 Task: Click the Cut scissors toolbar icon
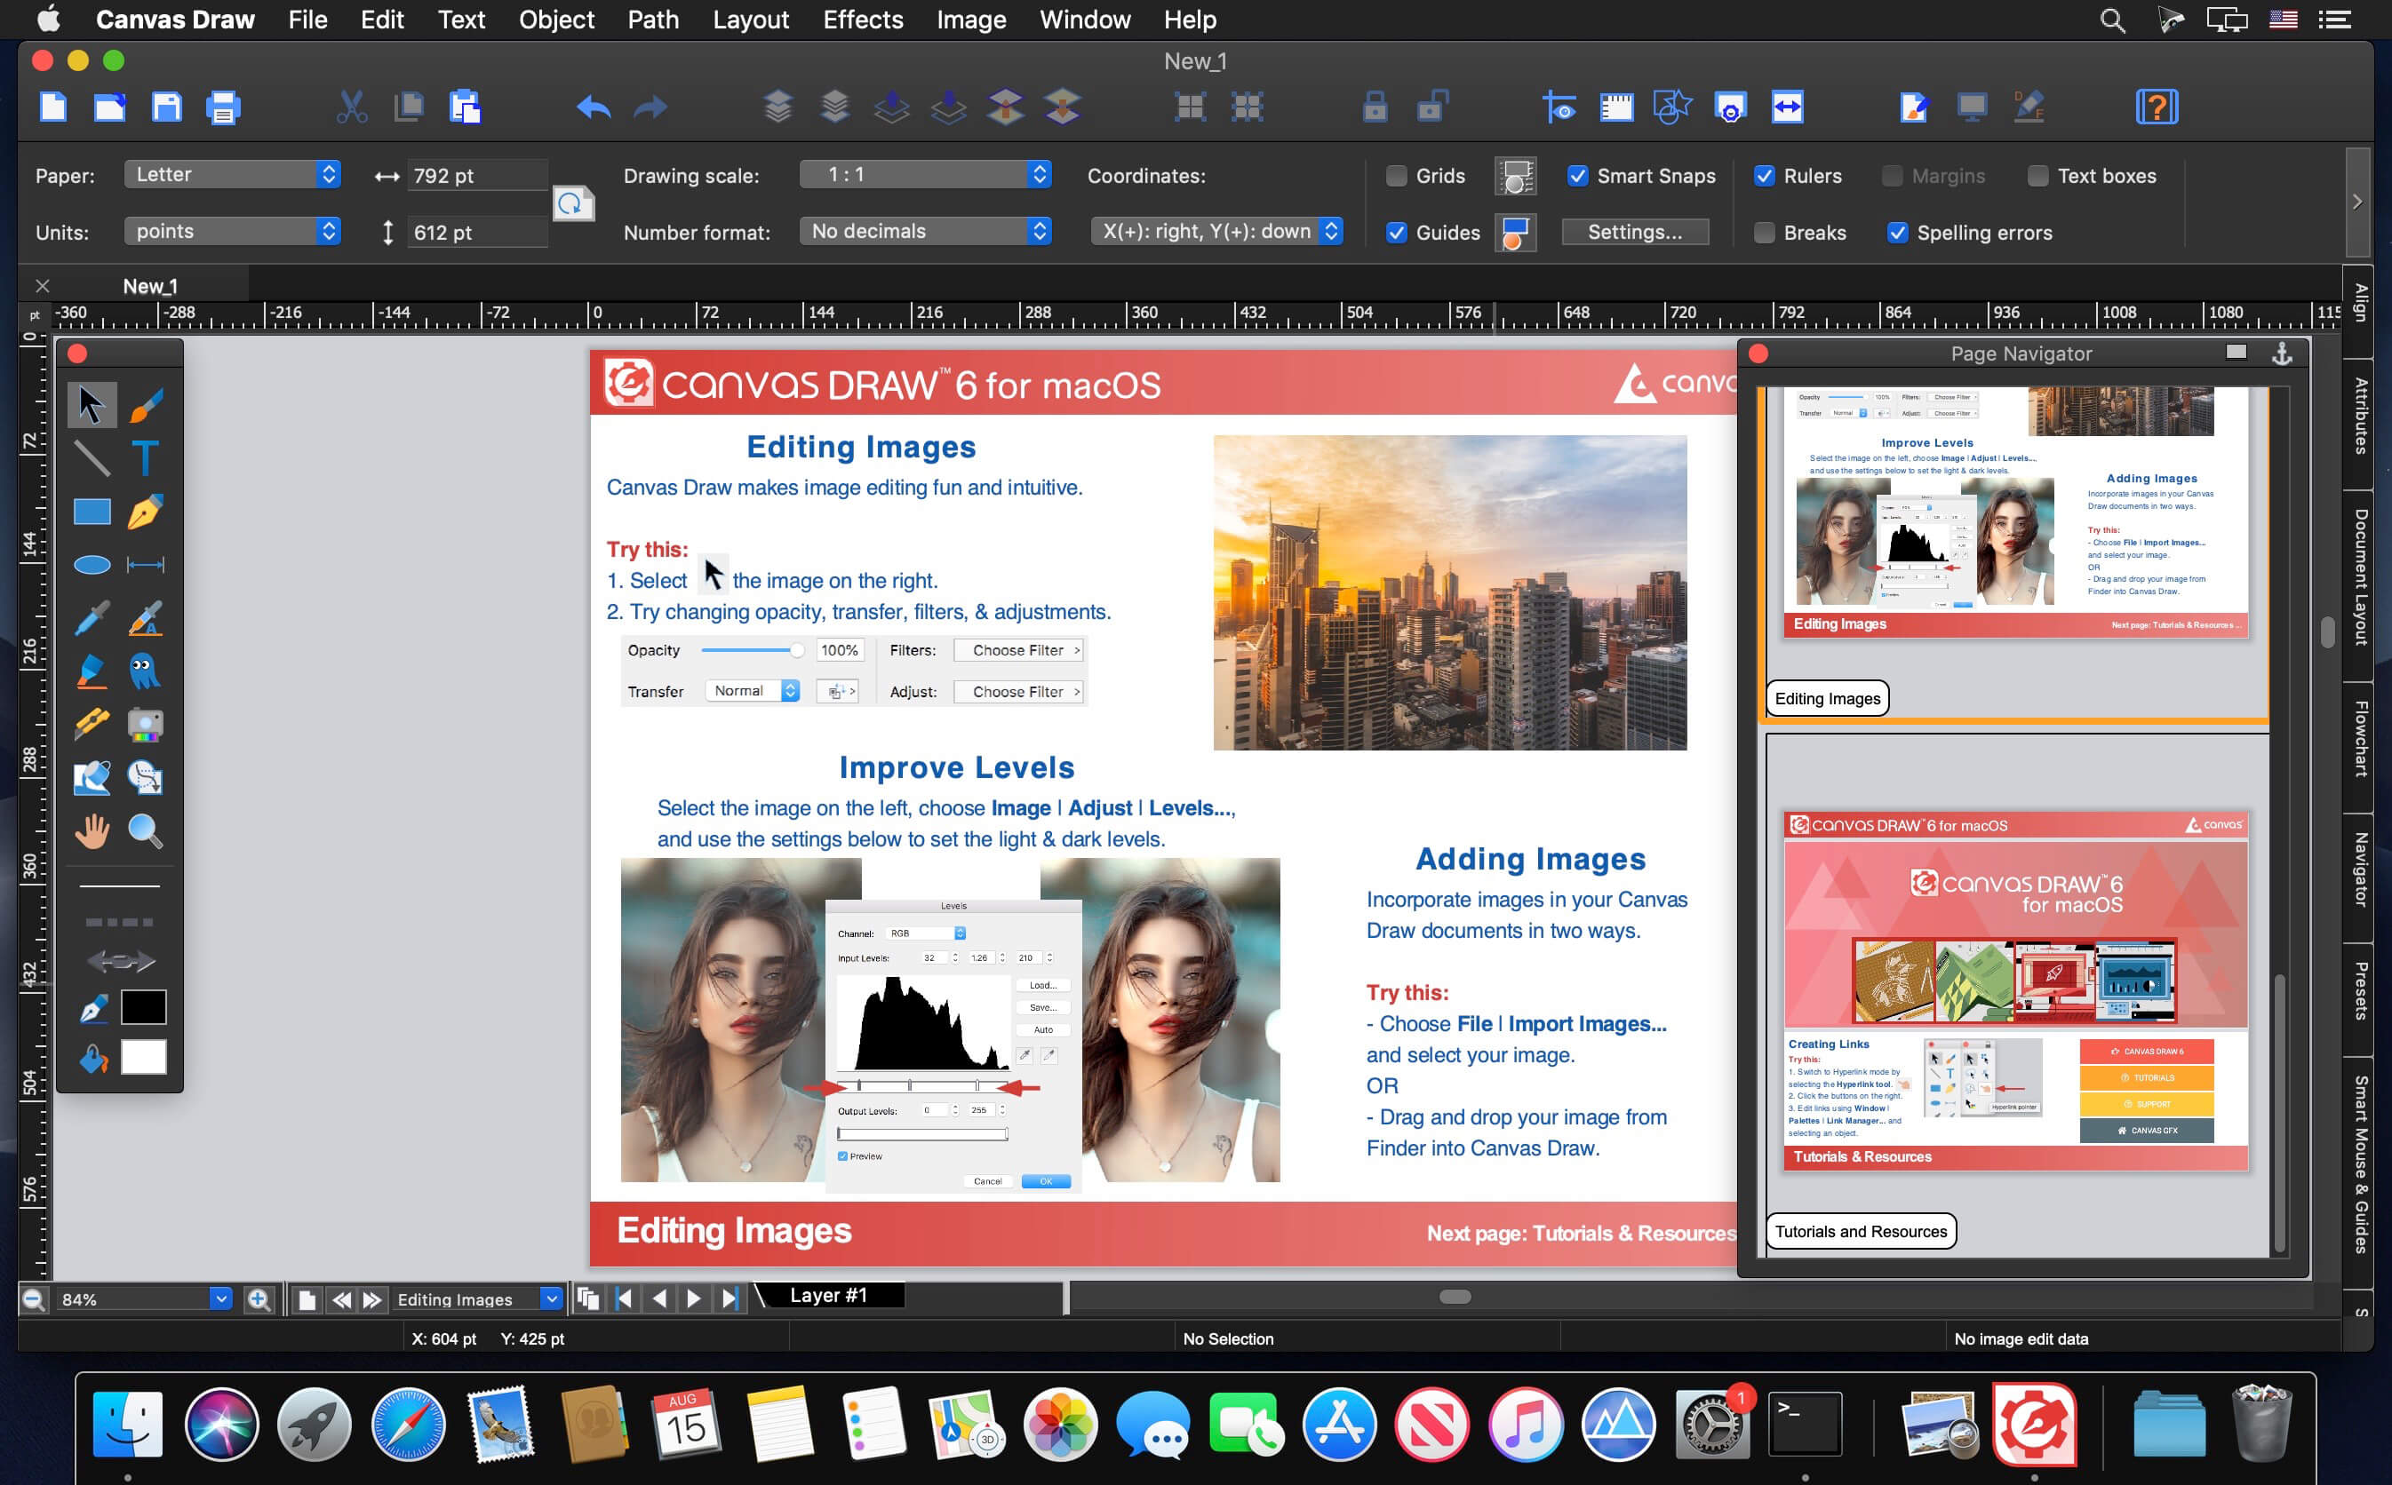point(351,106)
